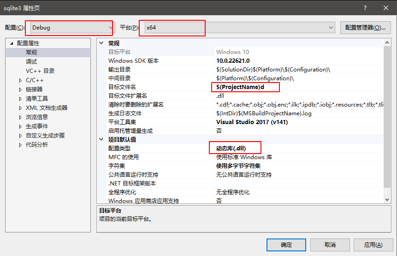
Task: Select 常规 in the property tree
Action: point(31,53)
